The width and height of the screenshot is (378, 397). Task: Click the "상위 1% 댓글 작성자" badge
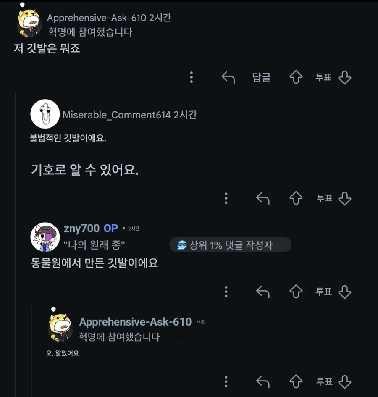coord(230,245)
